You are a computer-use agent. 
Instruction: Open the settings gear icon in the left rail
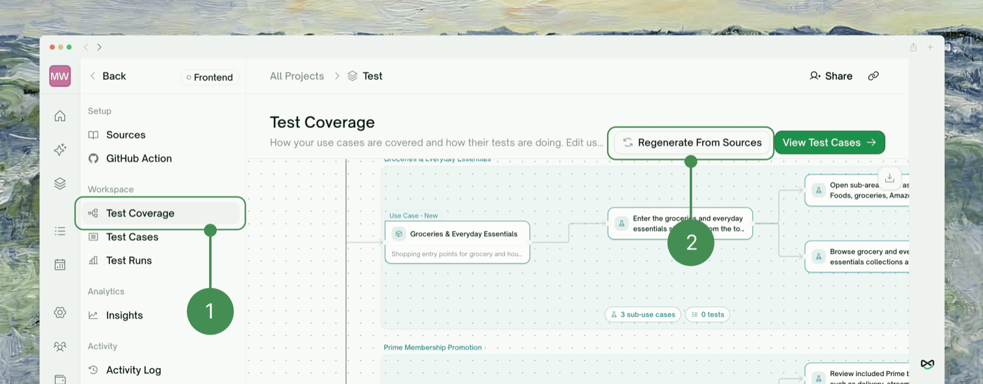(x=60, y=312)
